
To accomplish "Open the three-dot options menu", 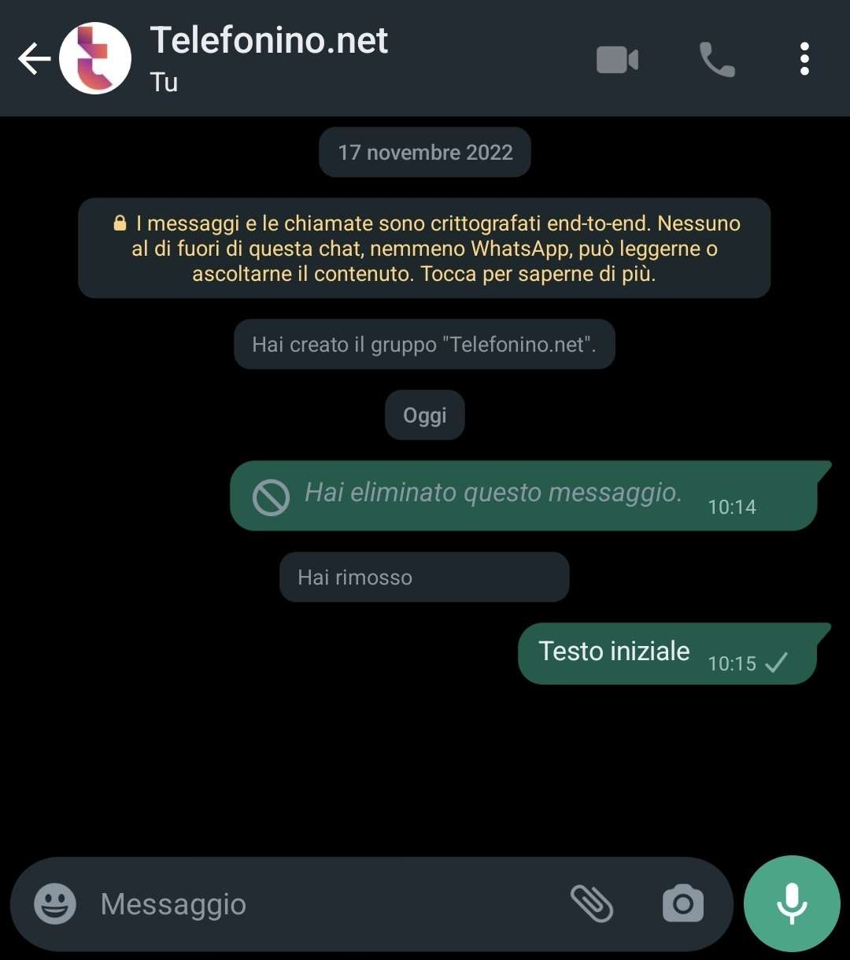I will pos(804,59).
